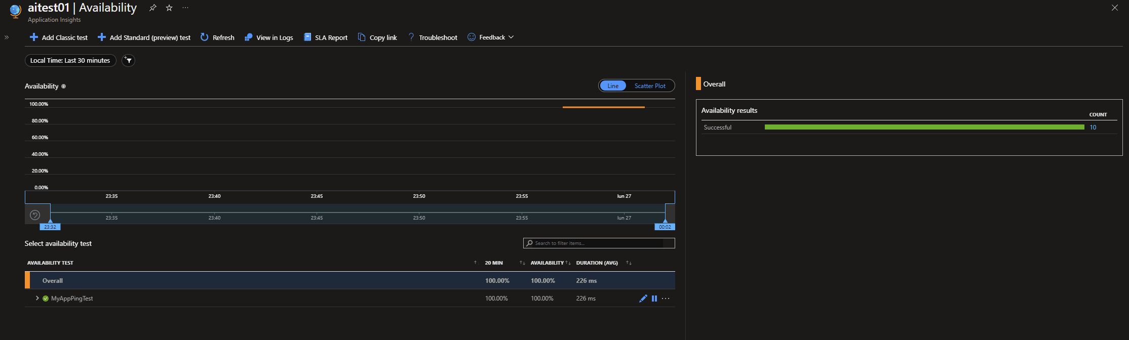
Task: Open the Feedback dropdown
Action: point(490,37)
